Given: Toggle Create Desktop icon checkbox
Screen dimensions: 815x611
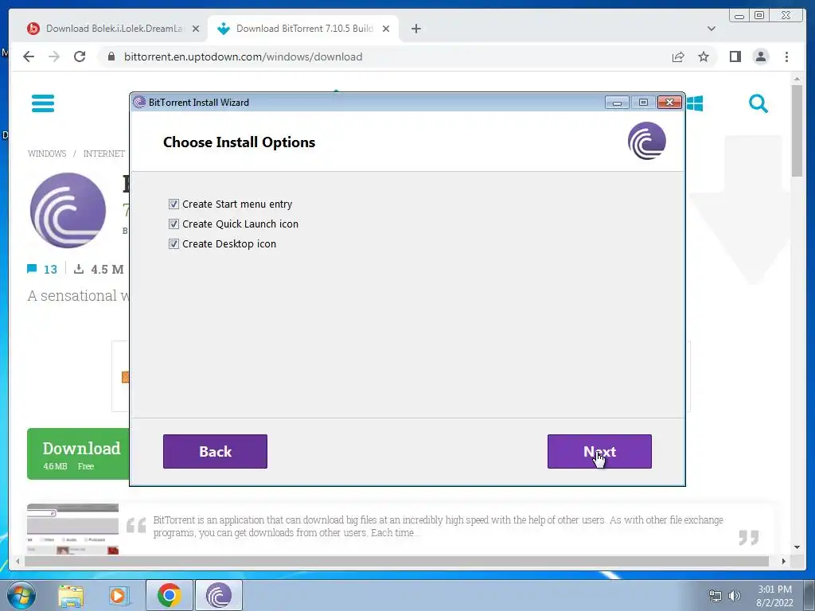Looking at the screenshot, I should 174,243.
